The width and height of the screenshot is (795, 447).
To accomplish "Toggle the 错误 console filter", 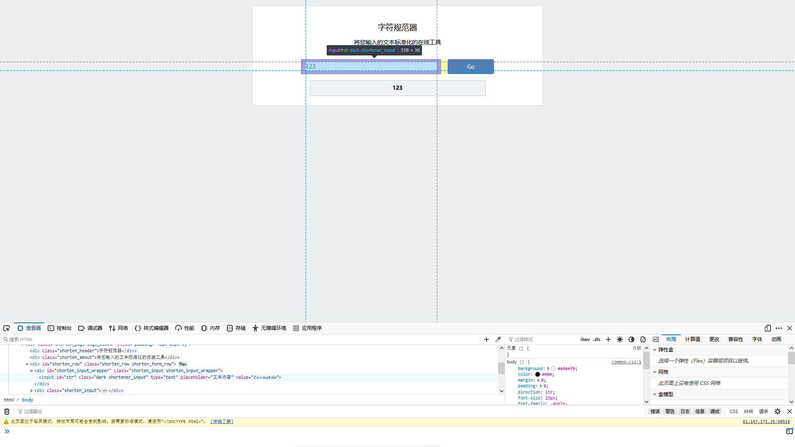I will 655,411.
